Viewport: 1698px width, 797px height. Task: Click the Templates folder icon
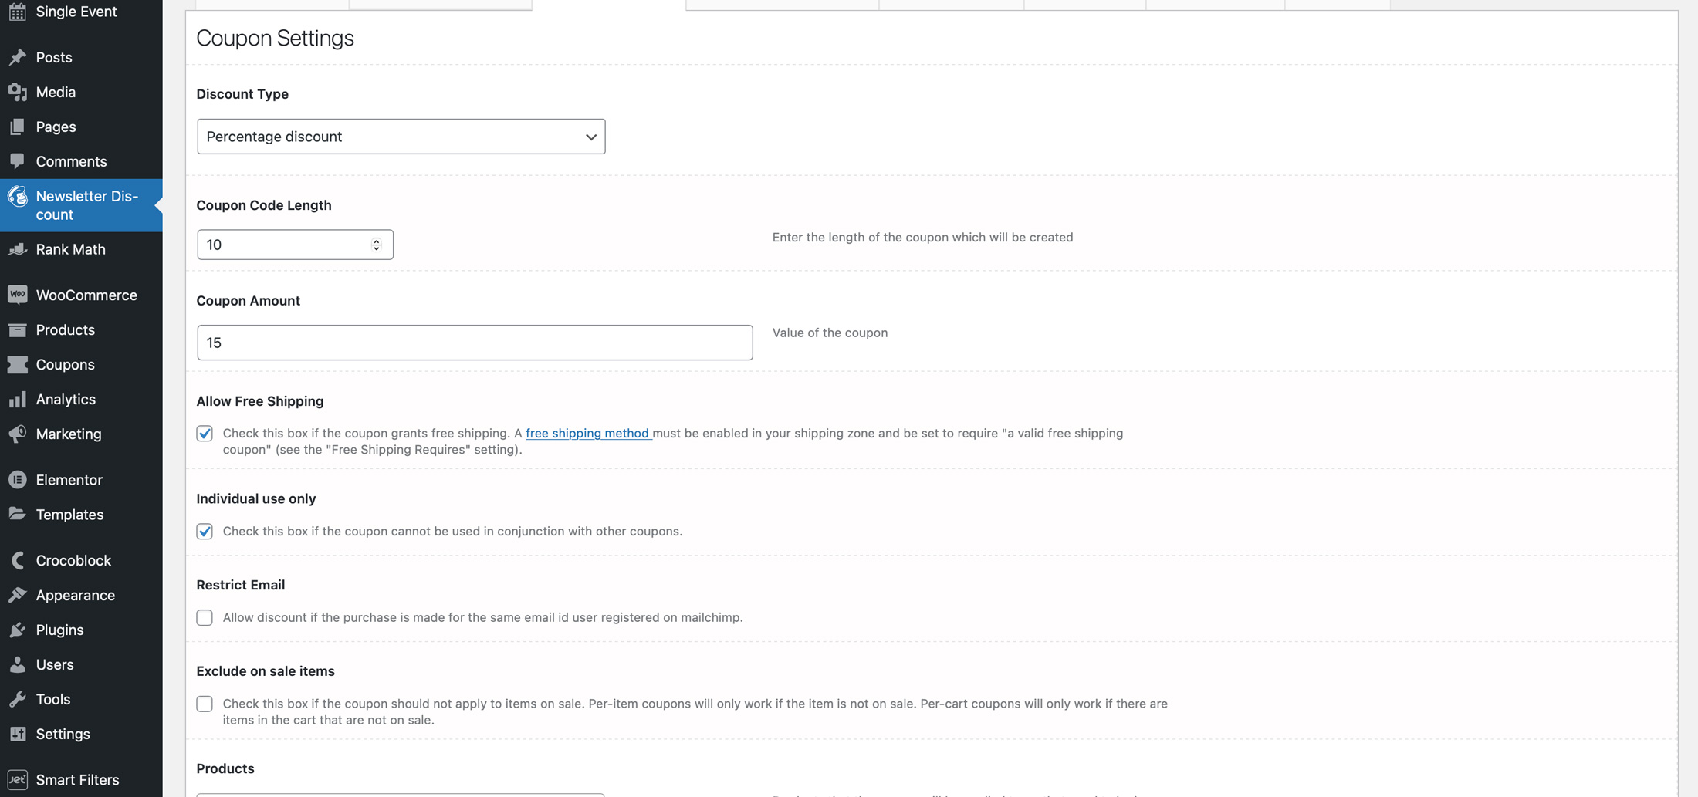click(17, 515)
